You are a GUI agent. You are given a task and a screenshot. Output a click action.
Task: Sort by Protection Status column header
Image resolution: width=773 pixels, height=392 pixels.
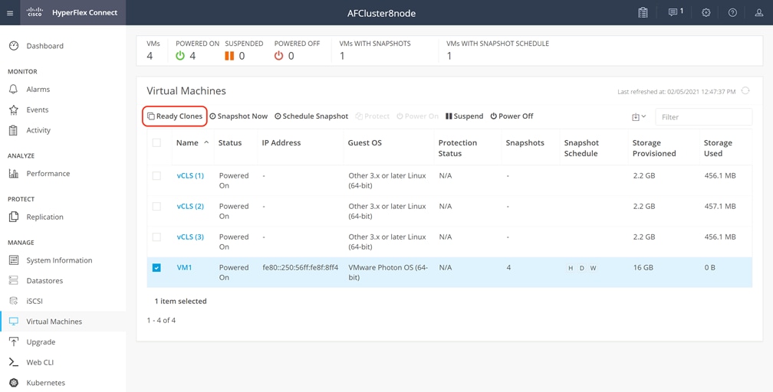tap(458, 148)
